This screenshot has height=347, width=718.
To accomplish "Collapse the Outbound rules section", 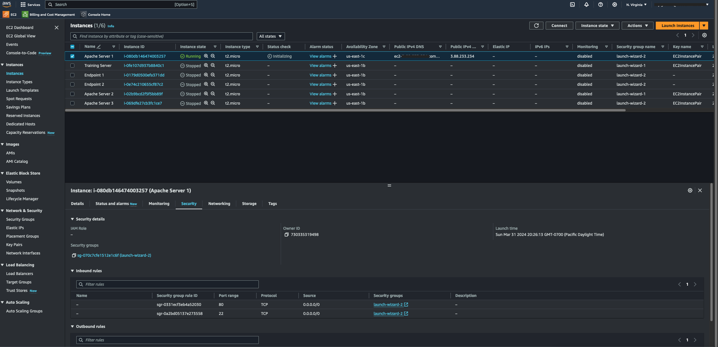I will [x=72, y=326].
